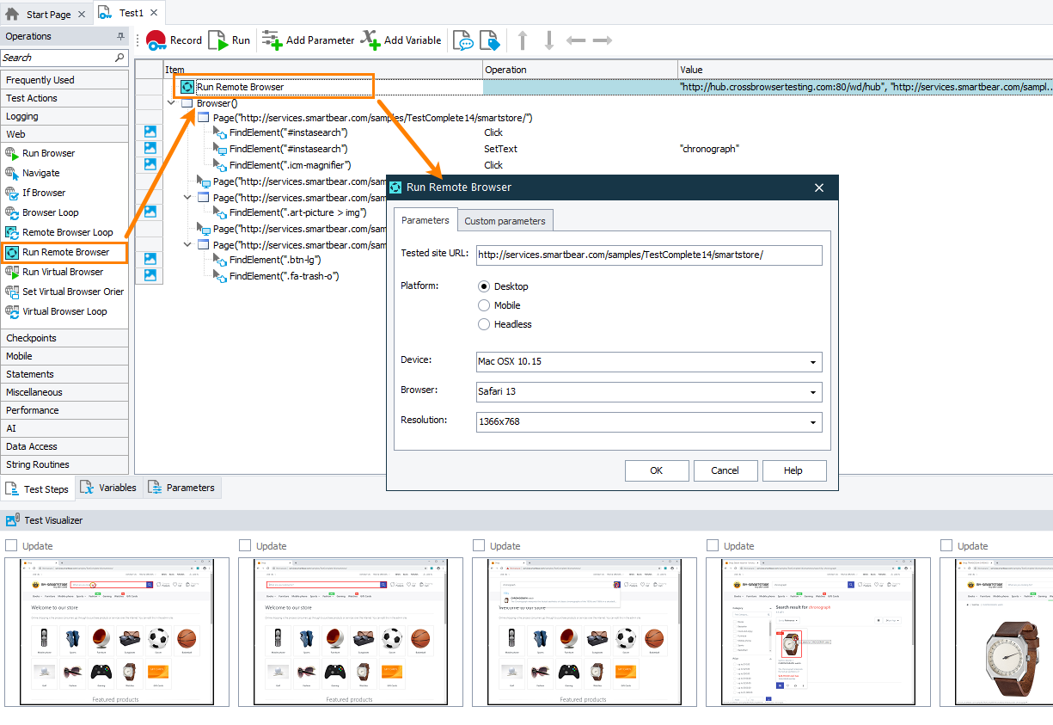Screen dimensions: 1053x725
Task: Click the Record icon in the toolbar
Action: click(x=157, y=40)
